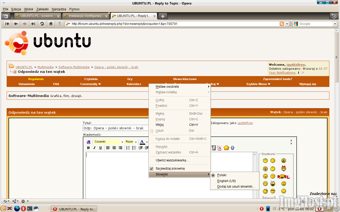This screenshot has height=212, width=340.
Task: Insert the devil emoticon
Action: 284,168
